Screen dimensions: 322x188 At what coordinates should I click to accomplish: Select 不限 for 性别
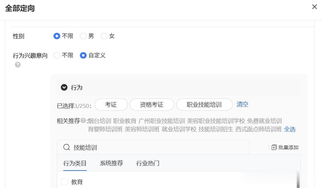tap(57, 36)
